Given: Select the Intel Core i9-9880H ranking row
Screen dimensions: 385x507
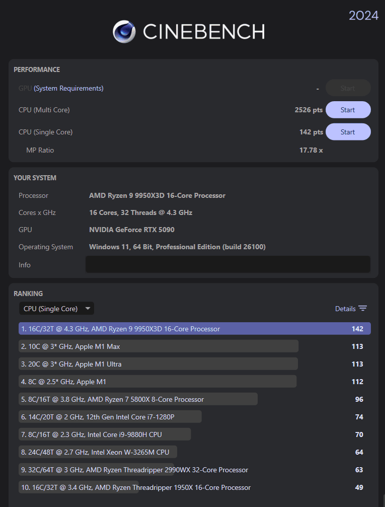Looking at the screenshot, I should click(195, 434).
